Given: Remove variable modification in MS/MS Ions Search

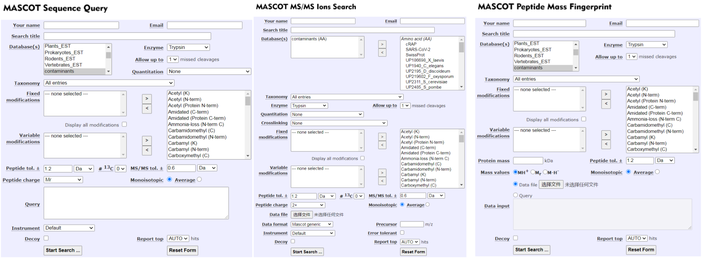Looking at the screenshot, I should pyautogui.click(x=382, y=181).
